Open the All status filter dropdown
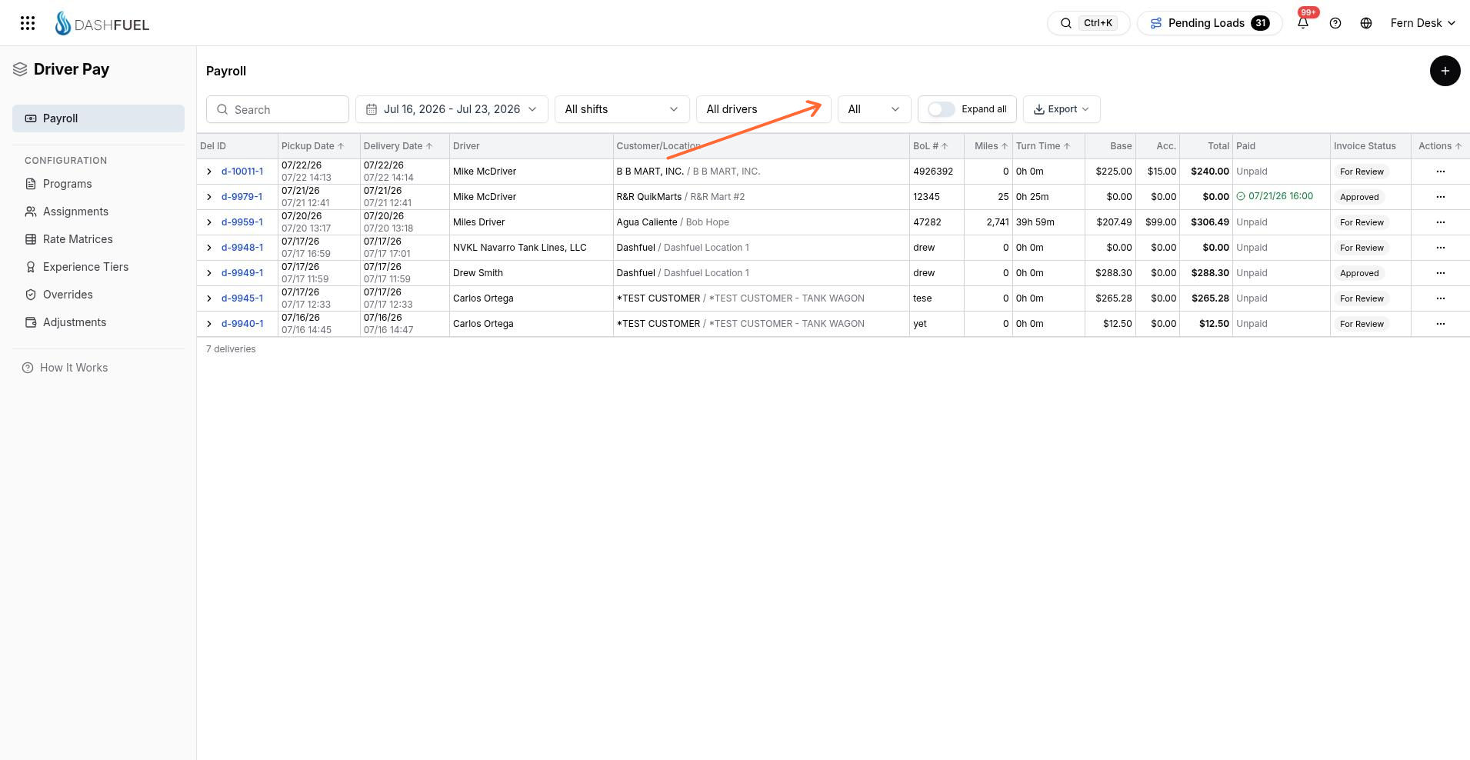 [x=875, y=109]
